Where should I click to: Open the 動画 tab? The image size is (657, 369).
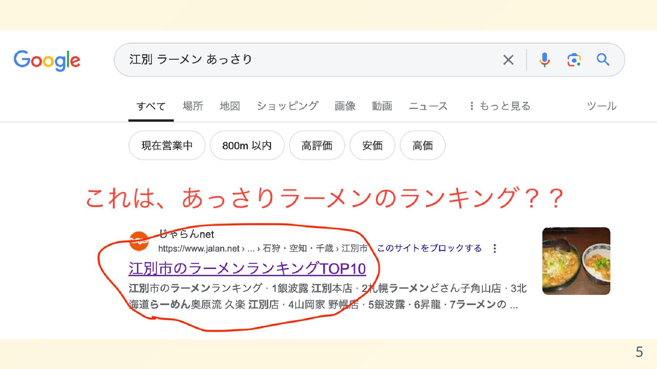[x=382, y=106]
